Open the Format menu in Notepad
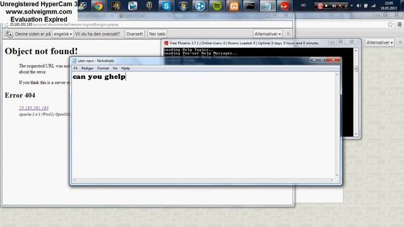 [x=103, y=68]
